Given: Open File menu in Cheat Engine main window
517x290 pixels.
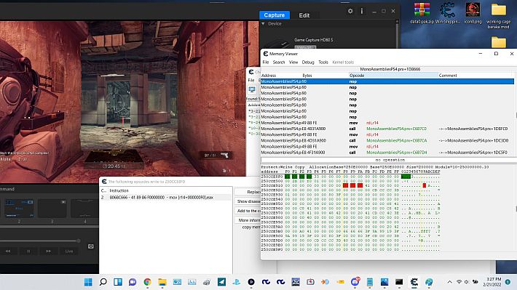Looking at the screenshot, I should click(251, 80).
